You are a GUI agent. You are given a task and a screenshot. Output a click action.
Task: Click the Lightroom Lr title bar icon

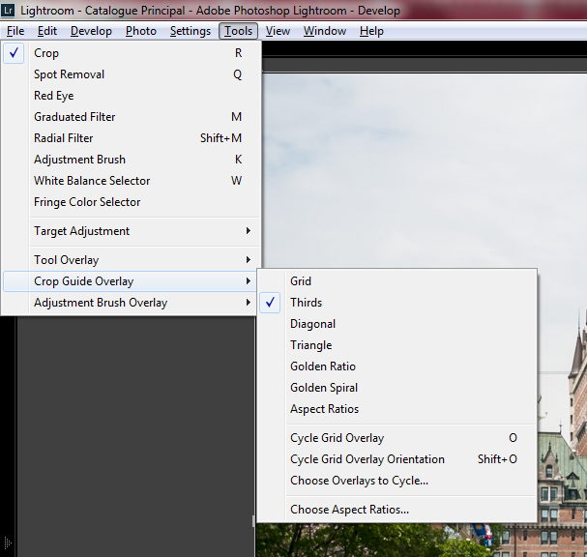[8, 10]
